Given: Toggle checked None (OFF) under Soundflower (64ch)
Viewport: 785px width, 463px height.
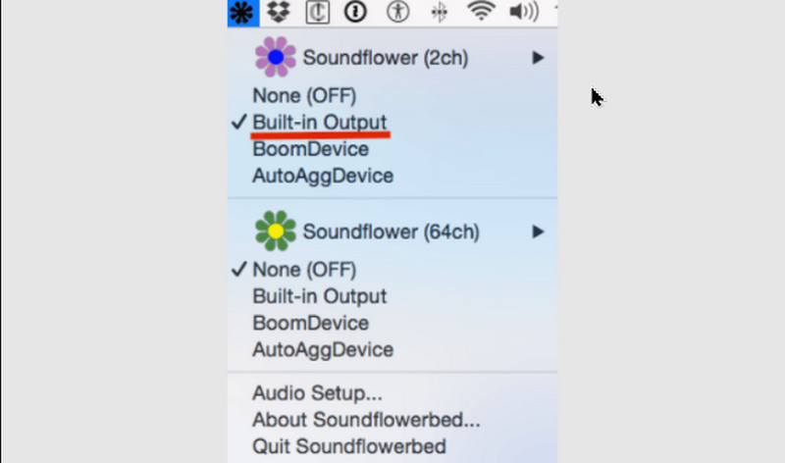Looking at the screenshot, I should [304, 270].
